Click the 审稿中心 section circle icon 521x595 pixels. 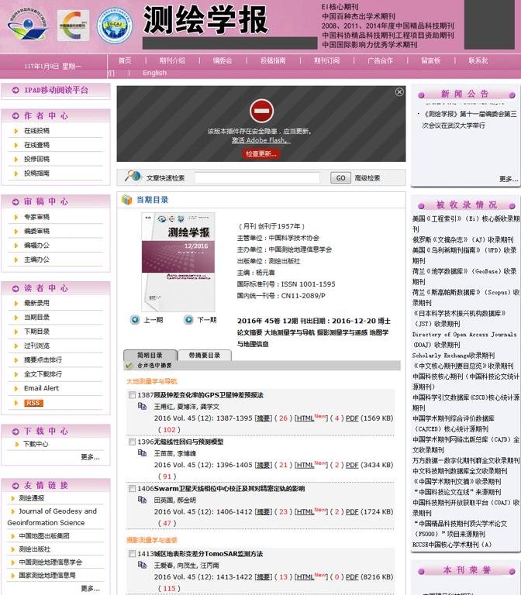click(16, 202)
